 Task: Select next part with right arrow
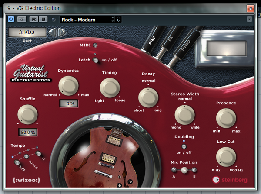(x=61, y=32)
